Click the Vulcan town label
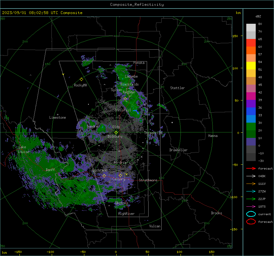The image size is (274, 256). click(x=155, y=226)
